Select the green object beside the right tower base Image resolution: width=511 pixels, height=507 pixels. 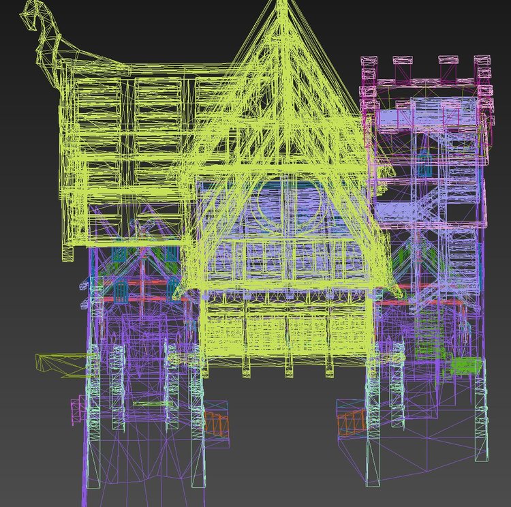(466, 365)
